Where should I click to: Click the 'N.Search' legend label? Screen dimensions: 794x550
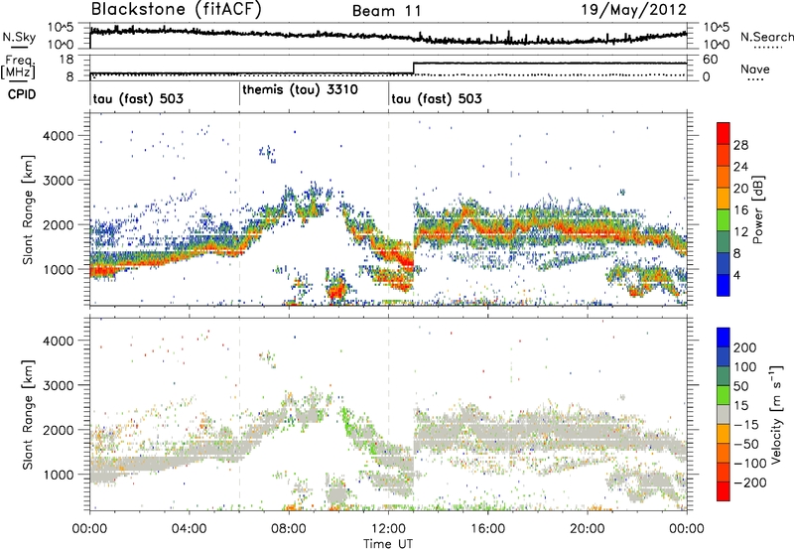click(x=767, y=37)
